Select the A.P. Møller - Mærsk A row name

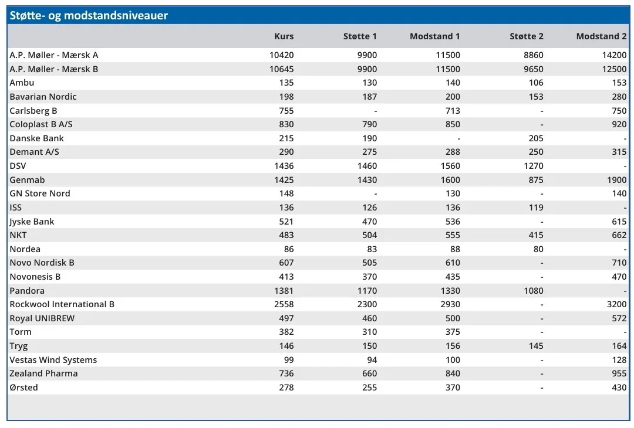pos(54,55)
